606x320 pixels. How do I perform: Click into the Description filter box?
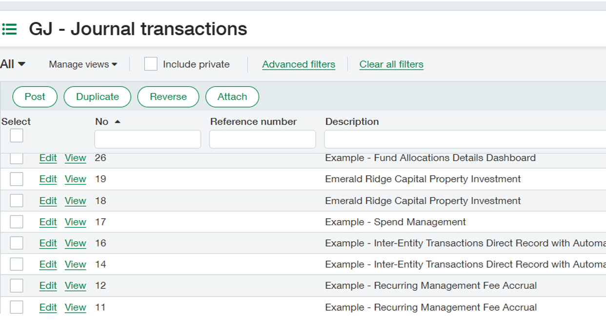464,139
